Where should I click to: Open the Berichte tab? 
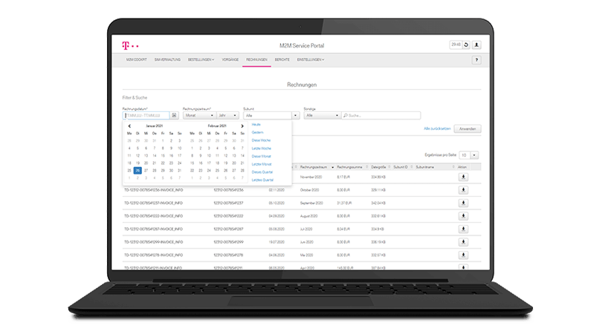282,60
